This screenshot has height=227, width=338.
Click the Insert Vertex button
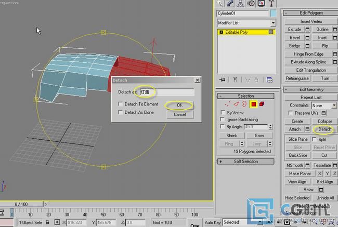[311, 21]
